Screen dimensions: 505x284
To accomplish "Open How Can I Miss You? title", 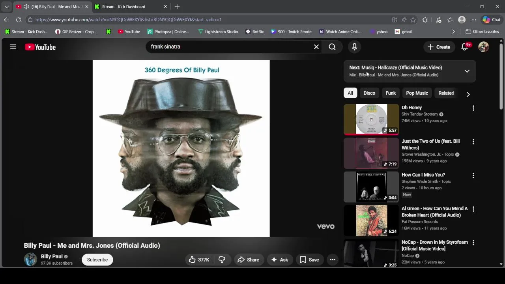I will [423, 175].
